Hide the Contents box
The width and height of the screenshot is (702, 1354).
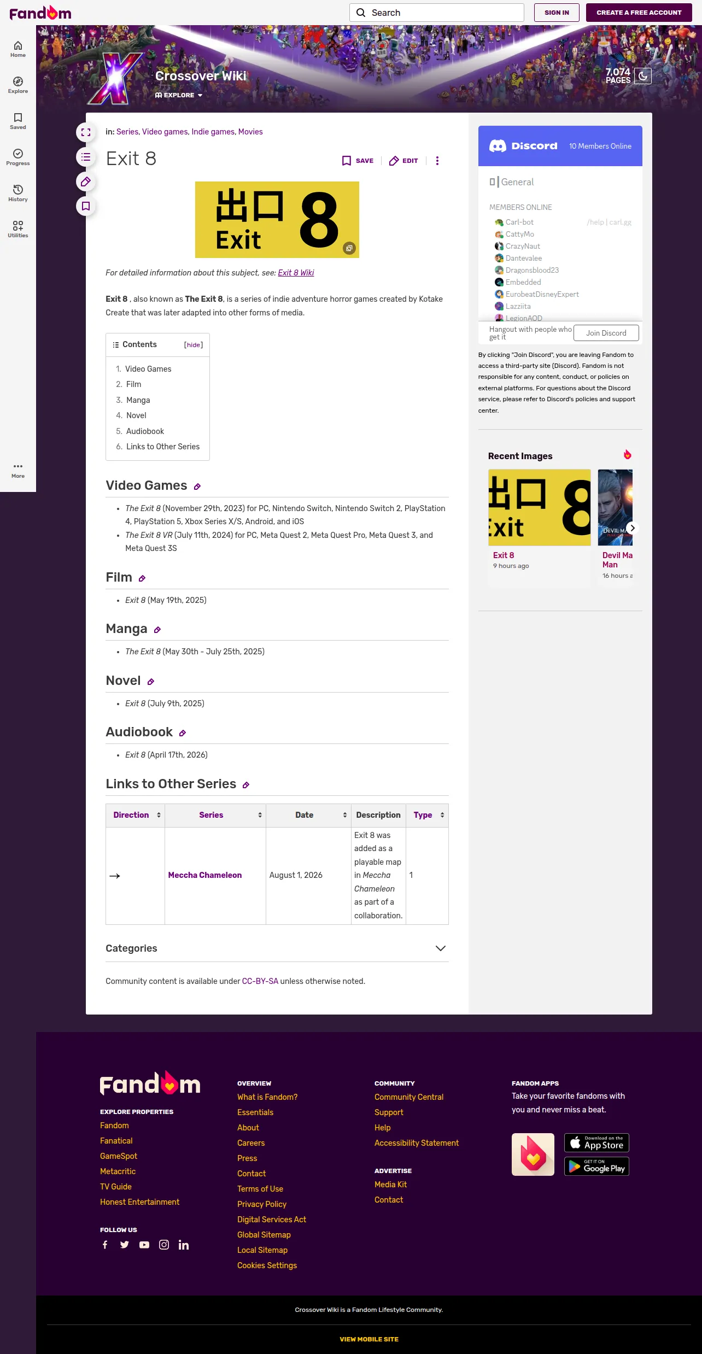pos(194,345)
